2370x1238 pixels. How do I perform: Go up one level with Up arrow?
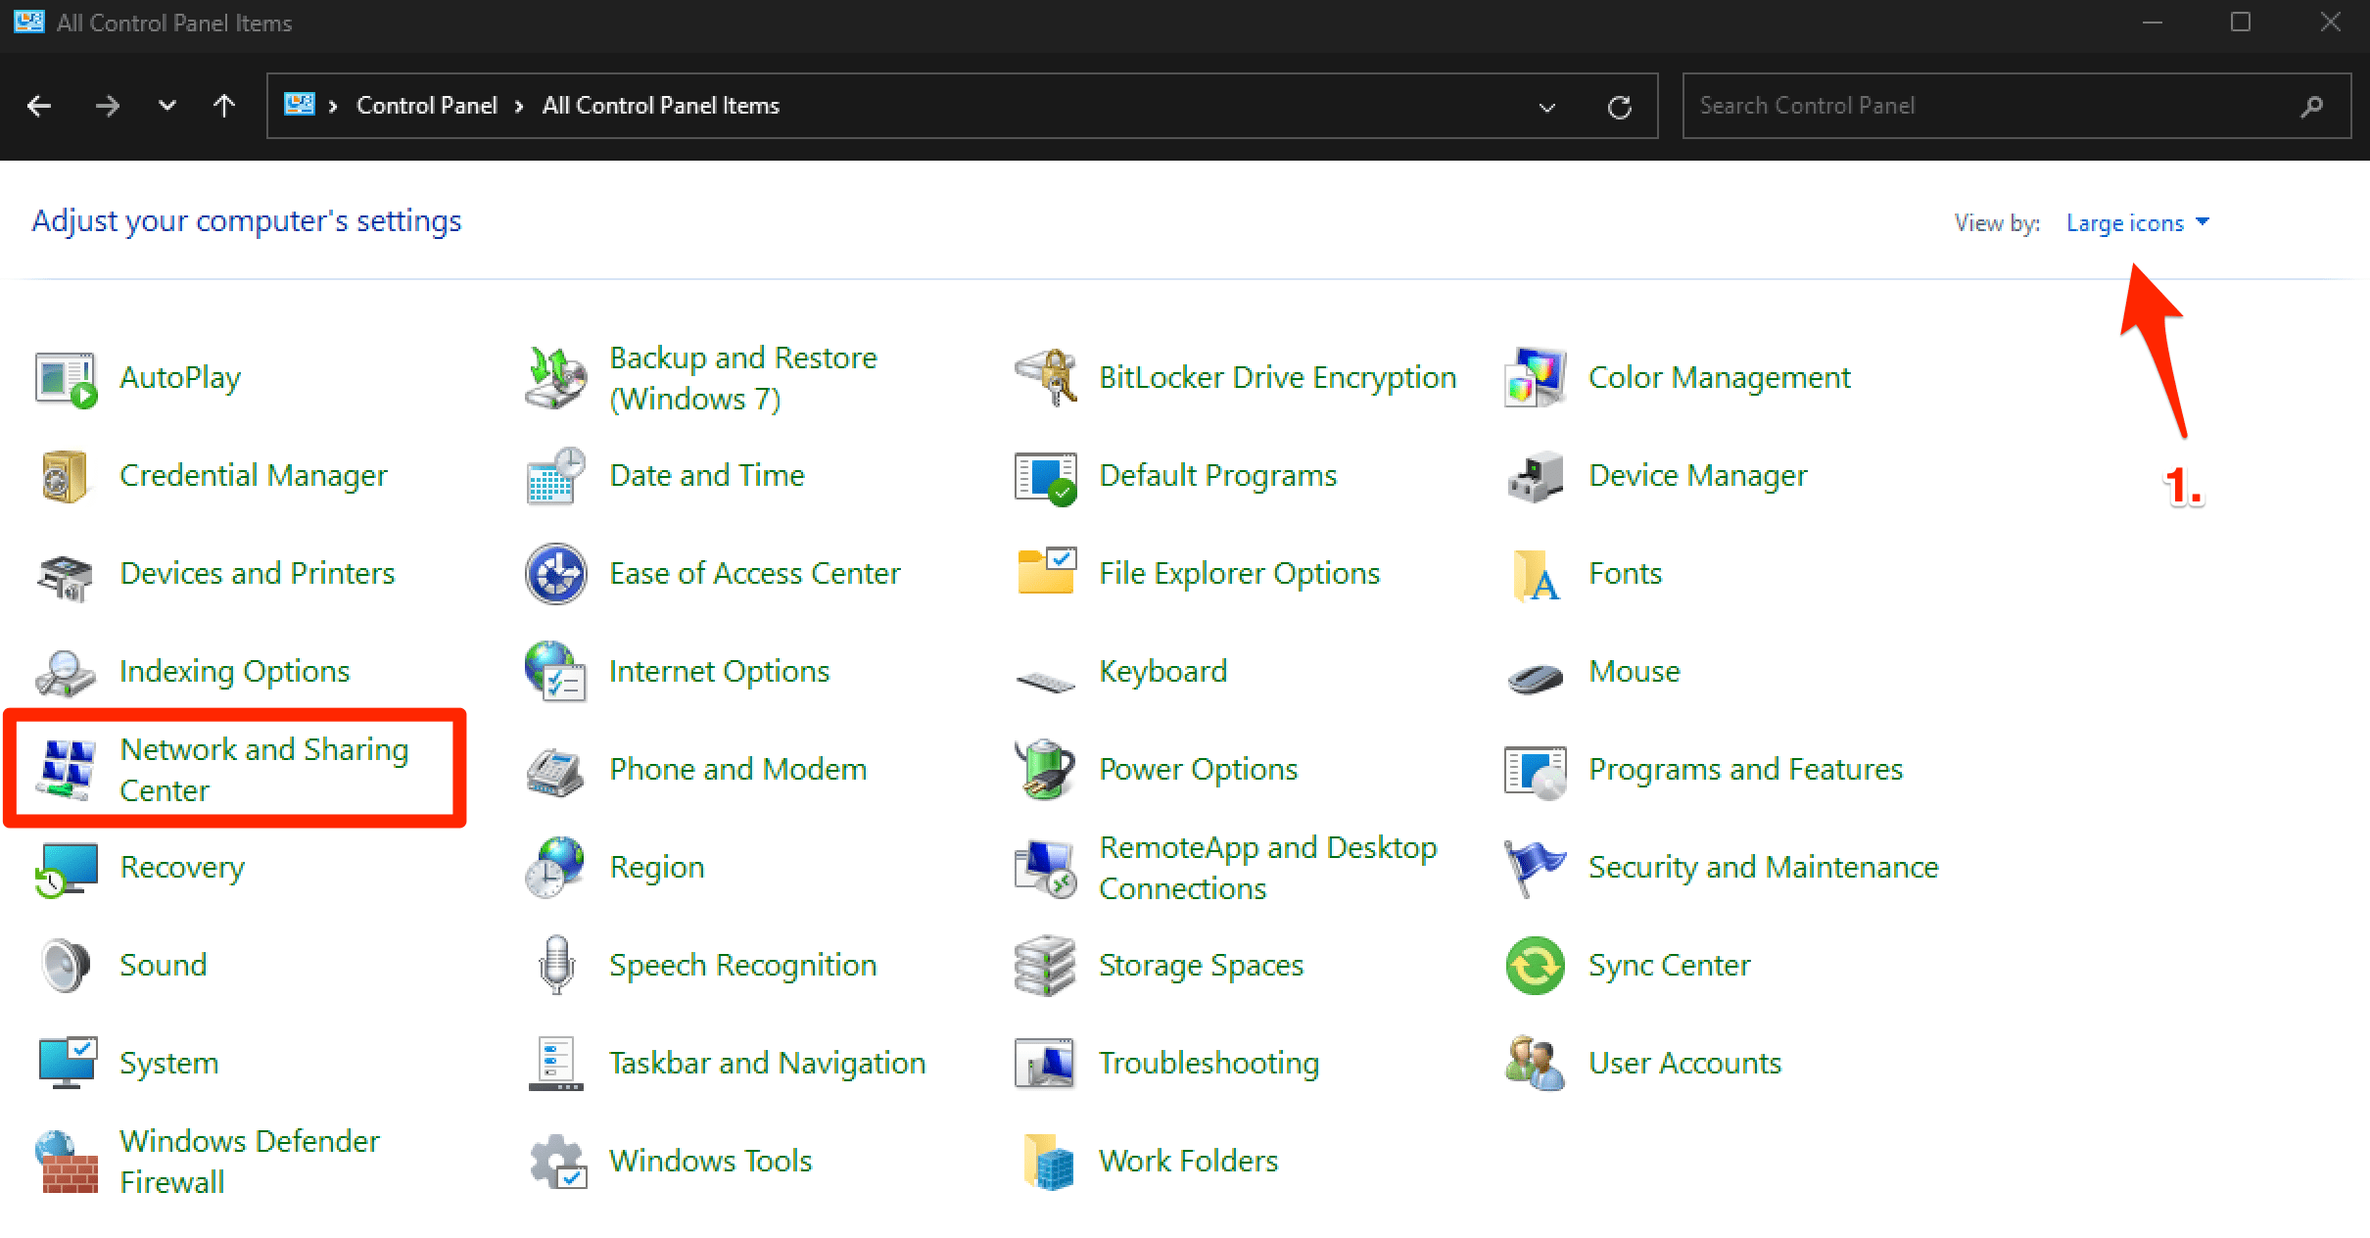[x=224, y=106]
